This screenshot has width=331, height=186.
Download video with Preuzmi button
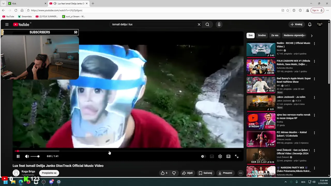pyautogui.click(x=225, y=173)
